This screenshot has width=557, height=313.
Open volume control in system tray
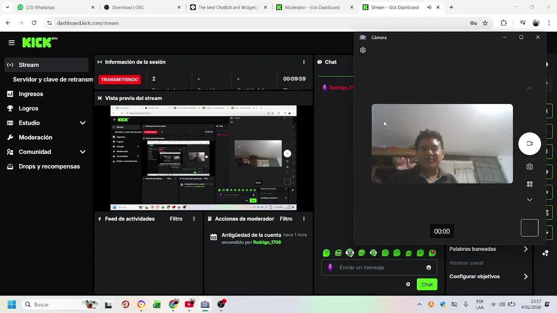[x=502, y=305]
